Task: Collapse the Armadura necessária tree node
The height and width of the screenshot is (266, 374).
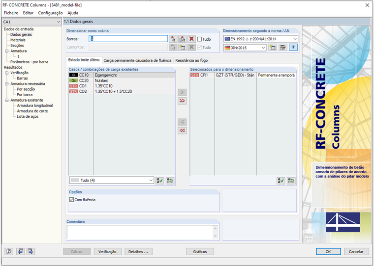Action: (x=7, y=84)
